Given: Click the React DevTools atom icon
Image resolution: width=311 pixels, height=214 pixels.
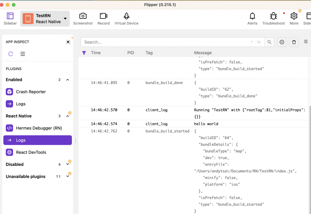Looking at the screenshot, I should tap(9, 152).
